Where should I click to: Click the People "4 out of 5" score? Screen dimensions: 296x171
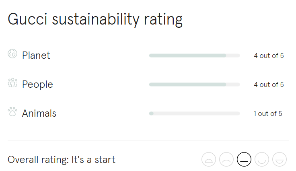pyautogui.click(x=269, y=84)
